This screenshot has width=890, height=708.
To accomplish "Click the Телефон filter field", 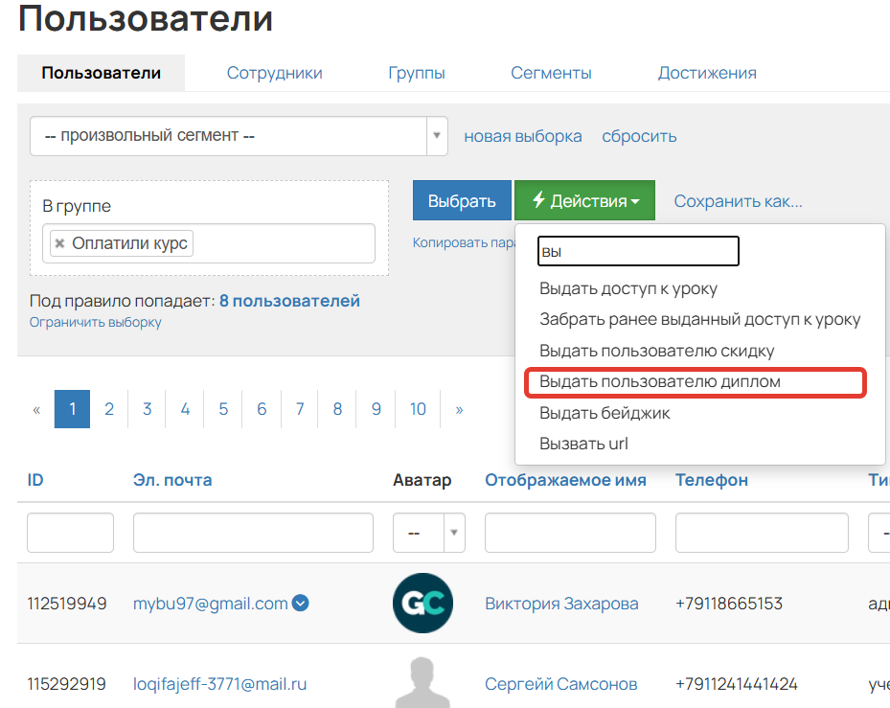I will click(x=762, y=533).
